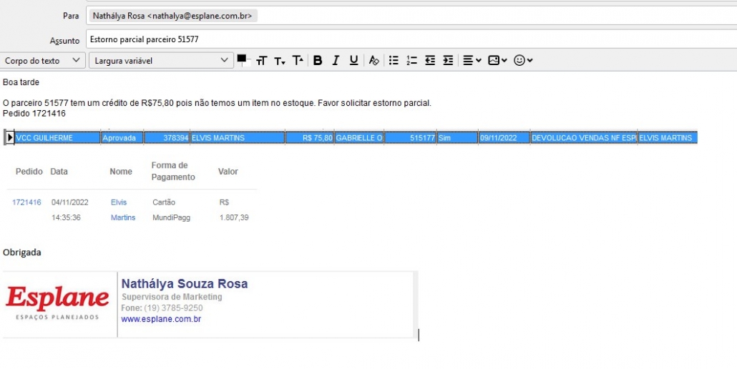737x369 pixels.
Task: Open the insert image dropdown
Action: click(x=497, y=61)
